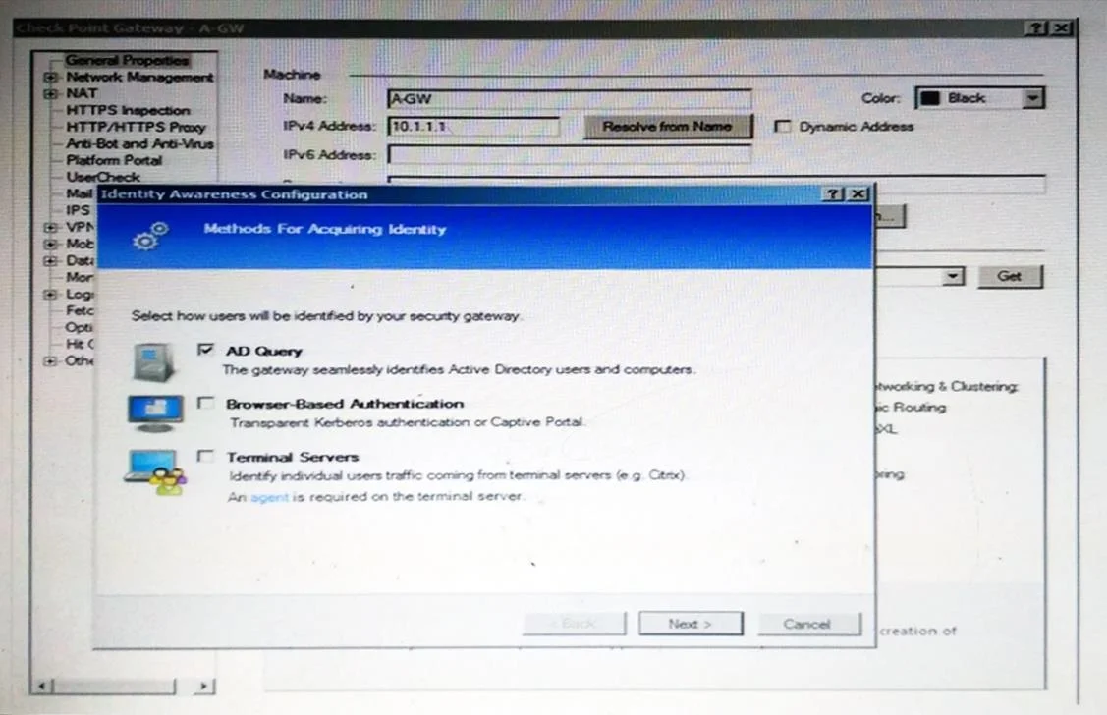Select HTTPS Inspection in the tree
Screen dimensions: 1107x715
pos(128,110)
